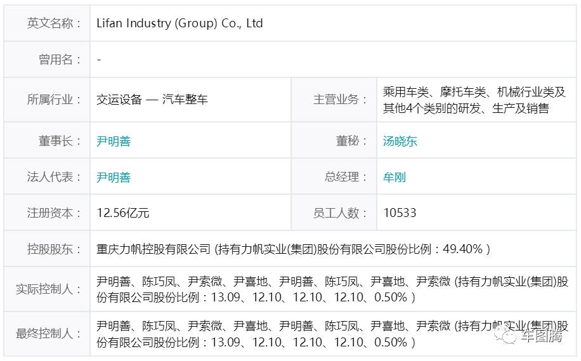Click the 实际控制人 label cell
Viewport: 581px width, 361px height.
point(49,289)
